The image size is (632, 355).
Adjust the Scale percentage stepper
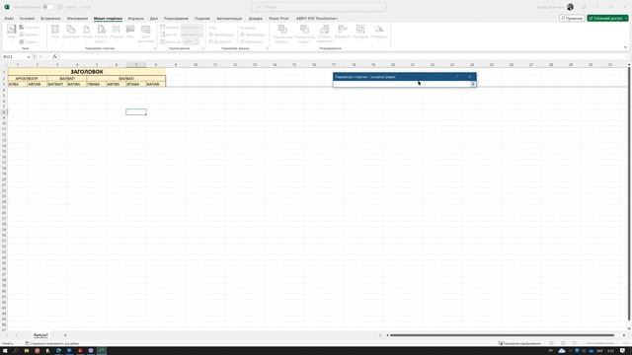pos(192,41)
